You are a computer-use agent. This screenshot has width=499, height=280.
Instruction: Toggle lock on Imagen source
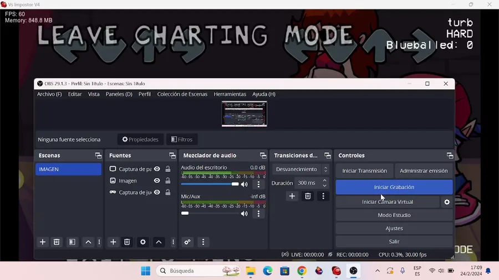pyautogui.click(x=167, y=180)
